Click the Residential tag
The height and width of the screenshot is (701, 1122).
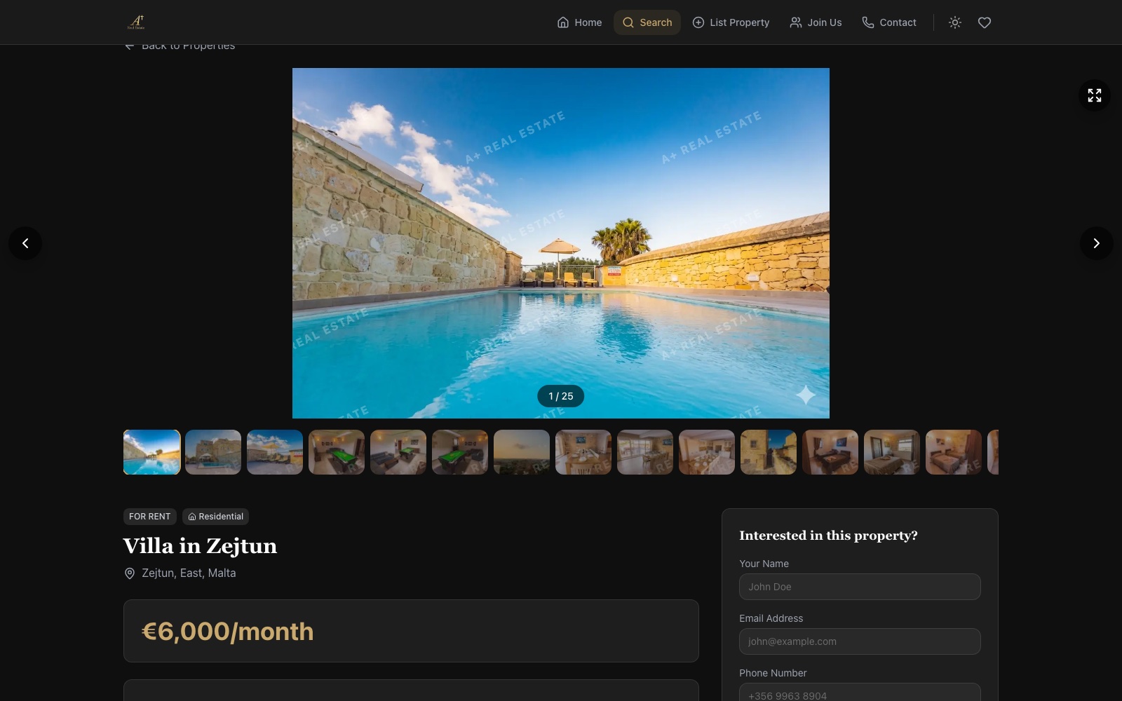216,517
